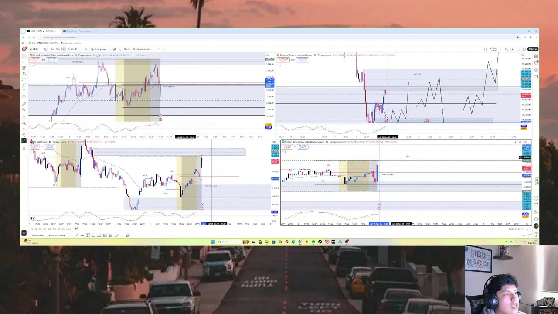The height and width of the screenshot is (314, 558).
Task: Open the Windows Start menu
Action: click(213, 242)
